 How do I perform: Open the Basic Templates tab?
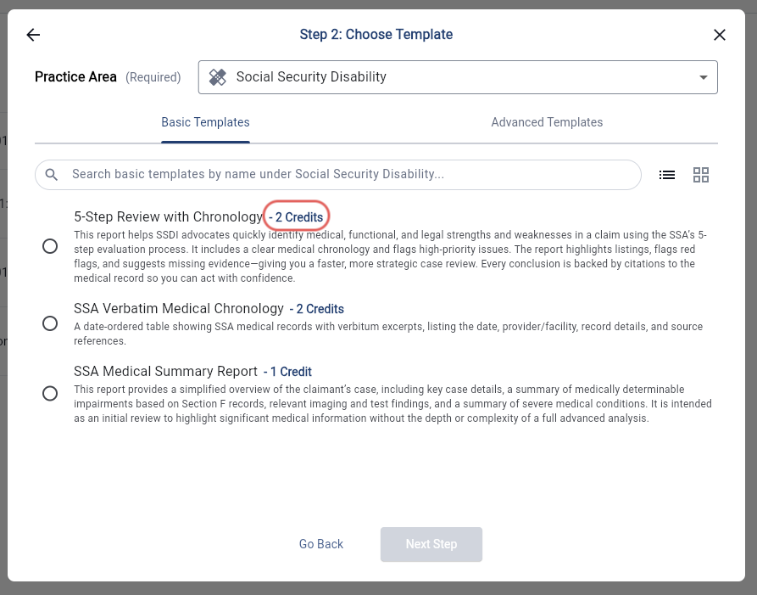click(x=205, y=122)
